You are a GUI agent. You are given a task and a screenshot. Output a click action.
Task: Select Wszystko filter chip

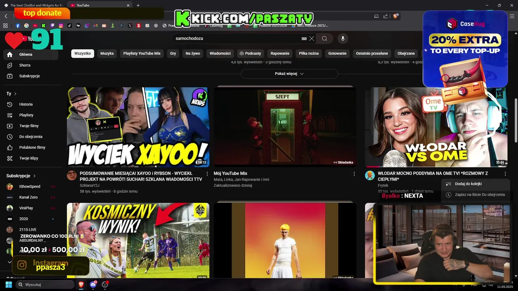[x=83, y=53]
